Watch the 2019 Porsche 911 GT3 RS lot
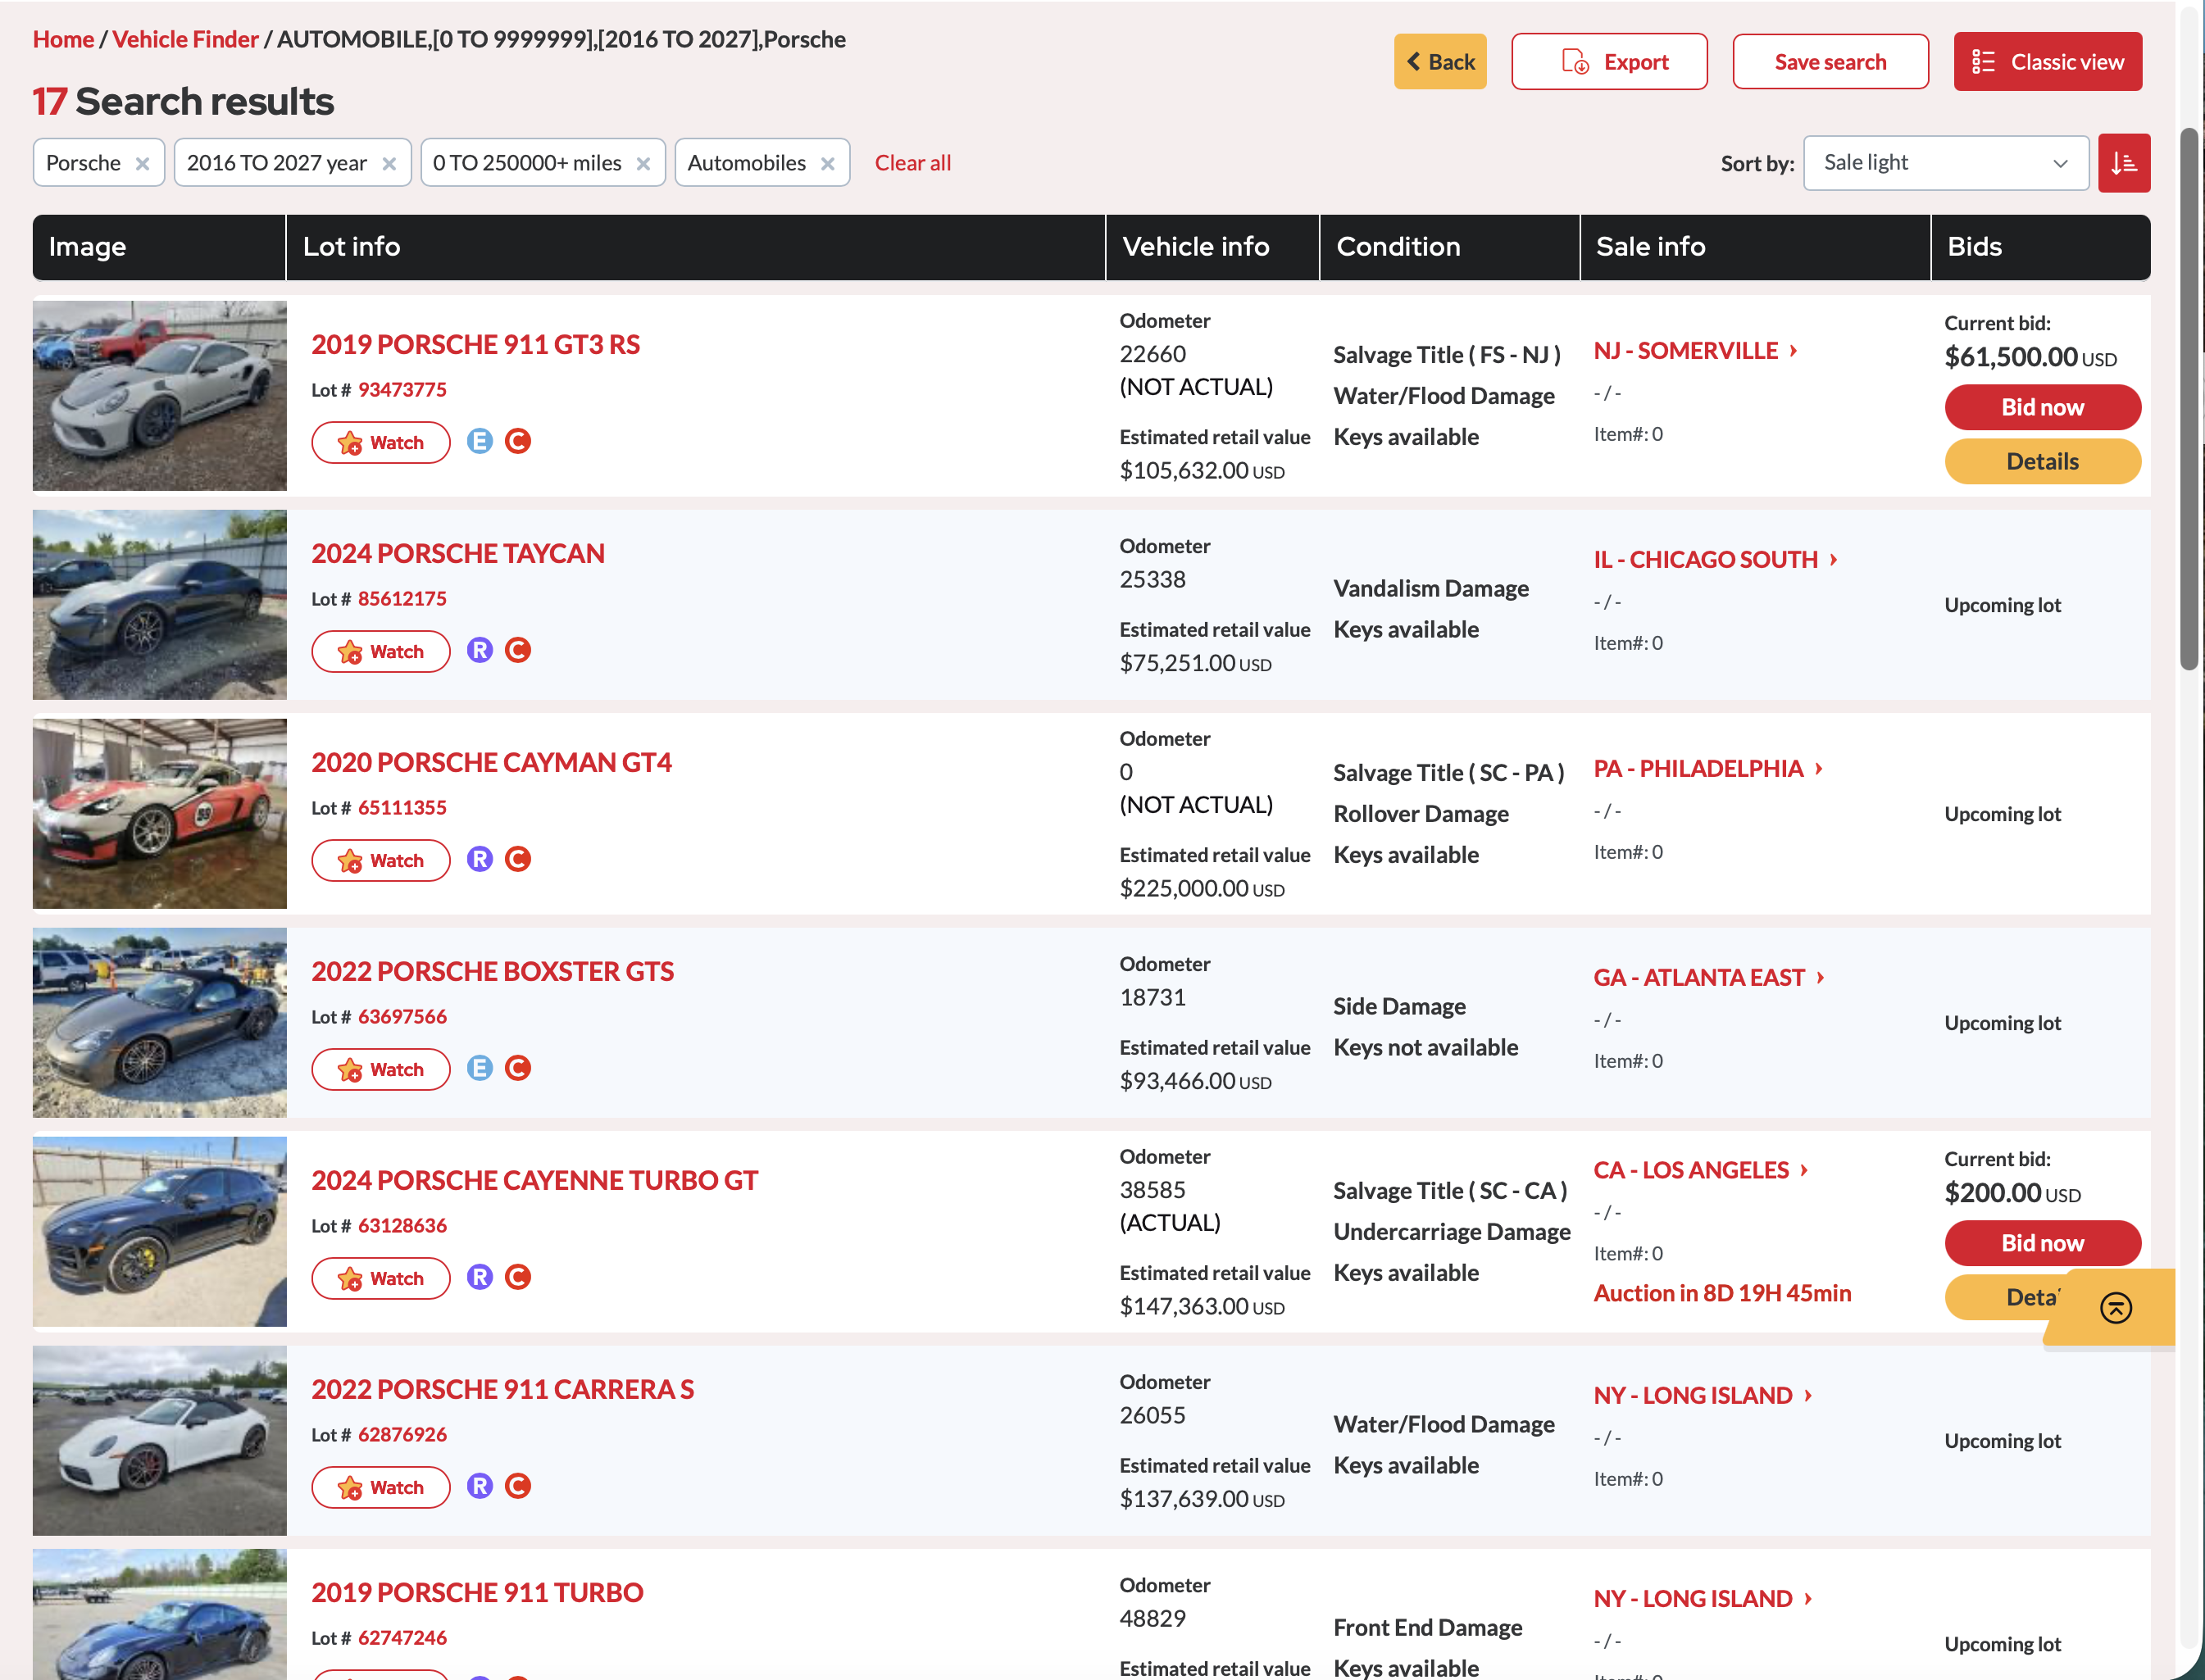 381,442
